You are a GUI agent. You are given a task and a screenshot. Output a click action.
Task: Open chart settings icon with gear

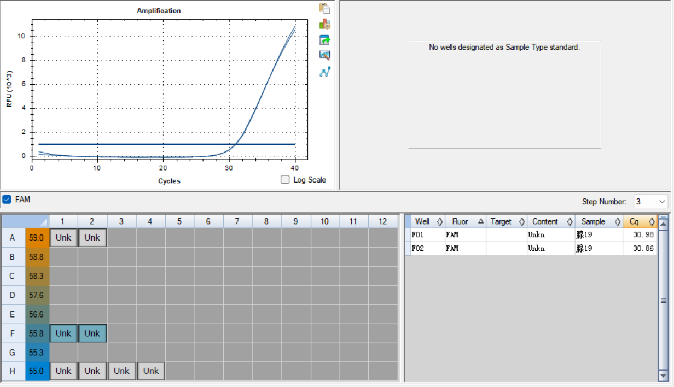[x=325, y=24]
